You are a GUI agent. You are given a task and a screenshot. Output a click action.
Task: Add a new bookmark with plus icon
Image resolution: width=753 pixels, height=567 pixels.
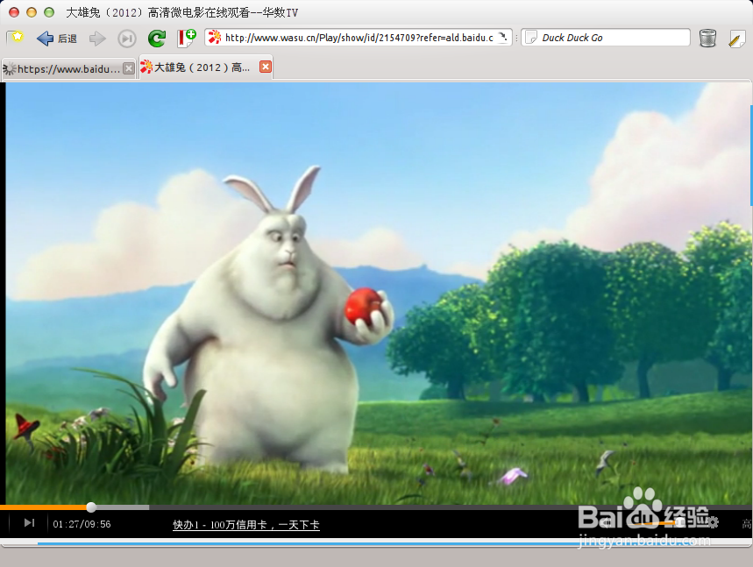click(187, 38)
